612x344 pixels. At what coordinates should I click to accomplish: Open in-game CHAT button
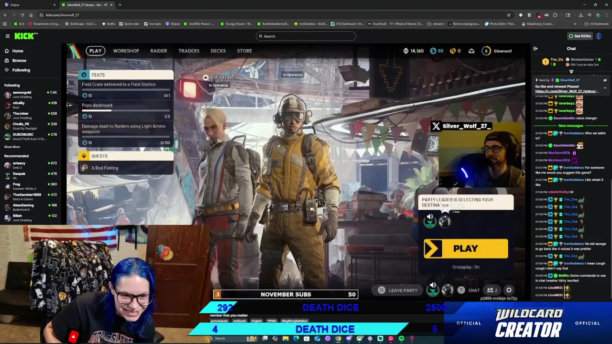click(x=469, y=290)
